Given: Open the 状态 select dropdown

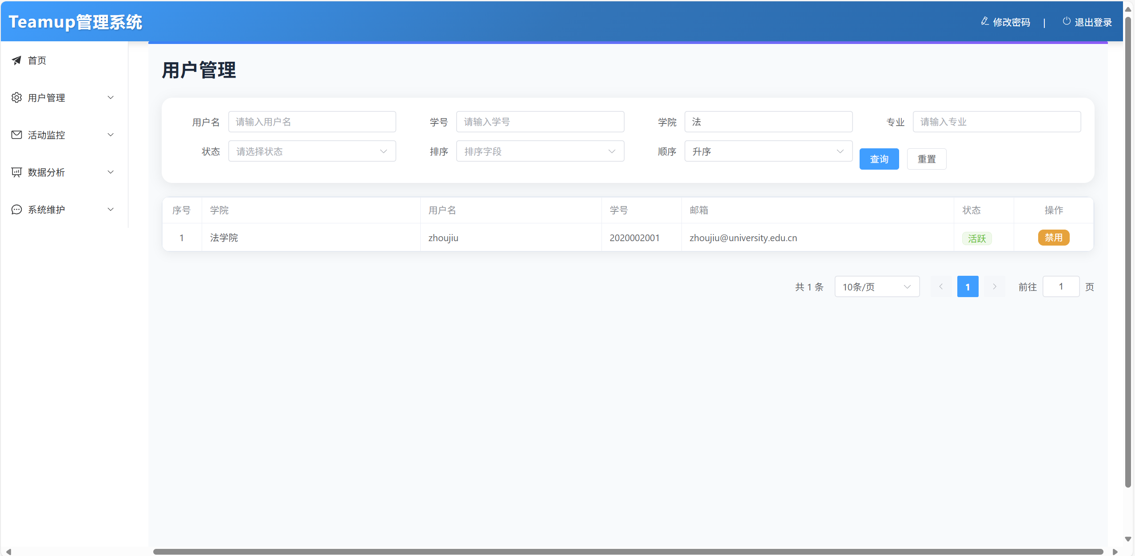Looking at the screenshot, I should (312, 151).
